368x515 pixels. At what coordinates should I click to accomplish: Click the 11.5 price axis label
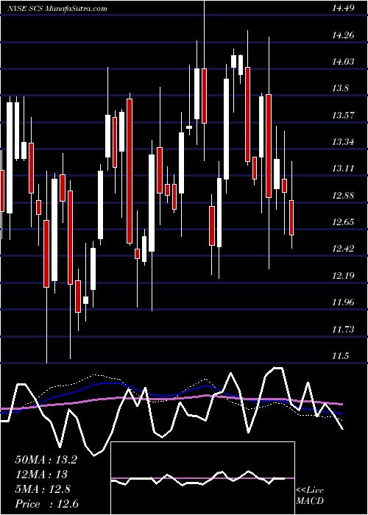coord(341,355)
